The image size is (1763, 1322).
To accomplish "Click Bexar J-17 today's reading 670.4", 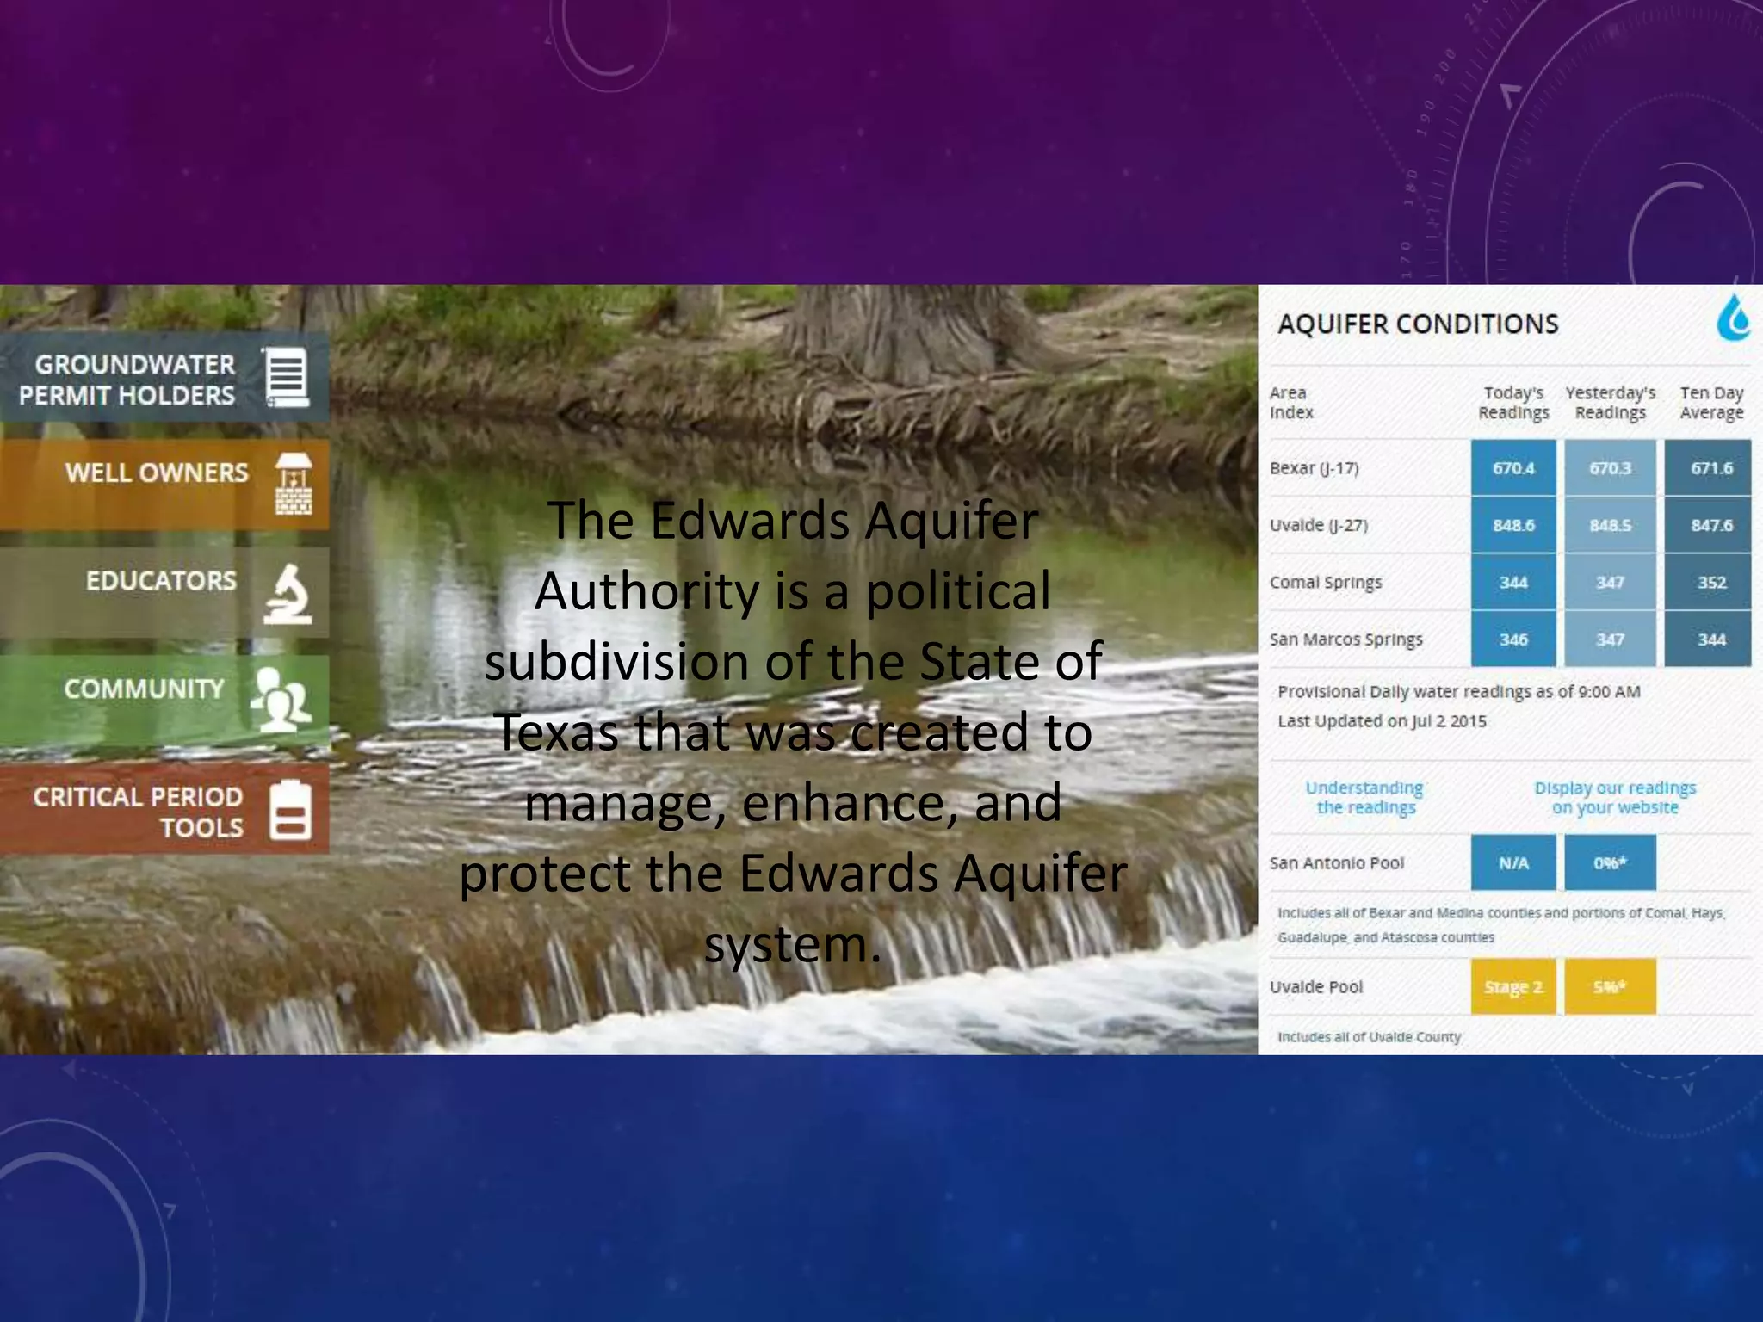I will (1512, 468).
